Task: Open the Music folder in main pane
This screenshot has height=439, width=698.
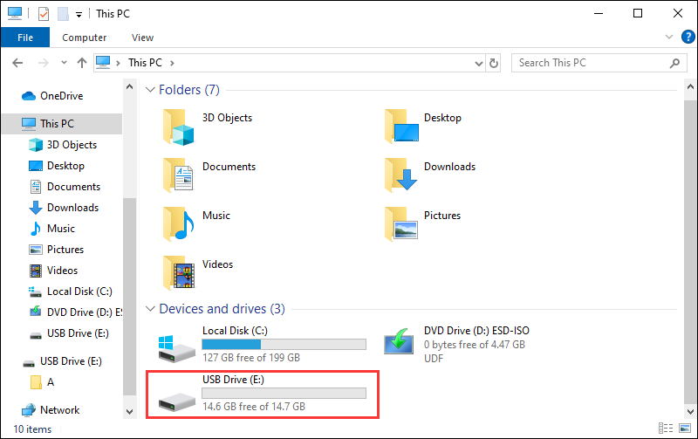Action: 178,223
